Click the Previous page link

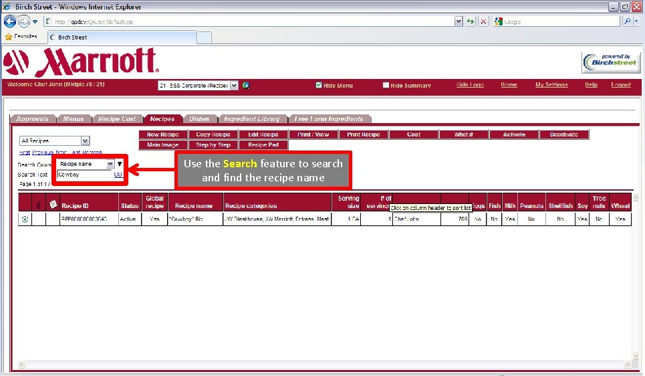coord(43,153)
